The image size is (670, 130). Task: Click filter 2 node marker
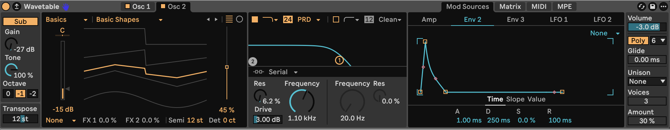click(x=252, y=62)
